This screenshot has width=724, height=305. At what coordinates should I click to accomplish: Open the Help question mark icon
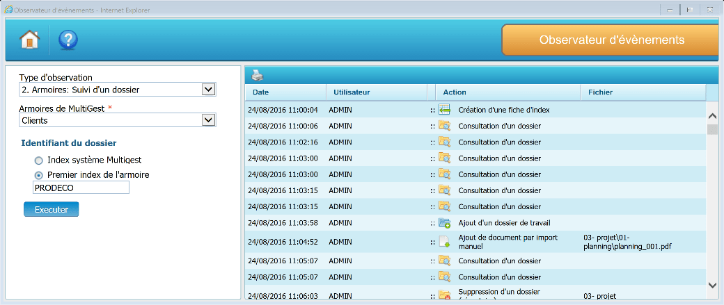(68, 39)
